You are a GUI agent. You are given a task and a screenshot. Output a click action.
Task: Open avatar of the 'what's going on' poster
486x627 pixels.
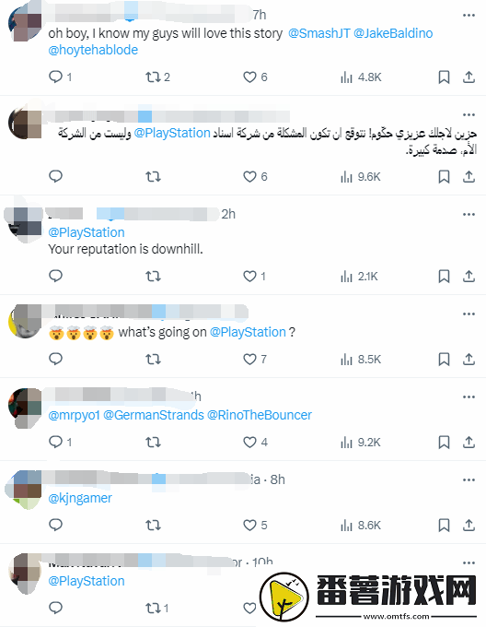[x=25, y=321]
